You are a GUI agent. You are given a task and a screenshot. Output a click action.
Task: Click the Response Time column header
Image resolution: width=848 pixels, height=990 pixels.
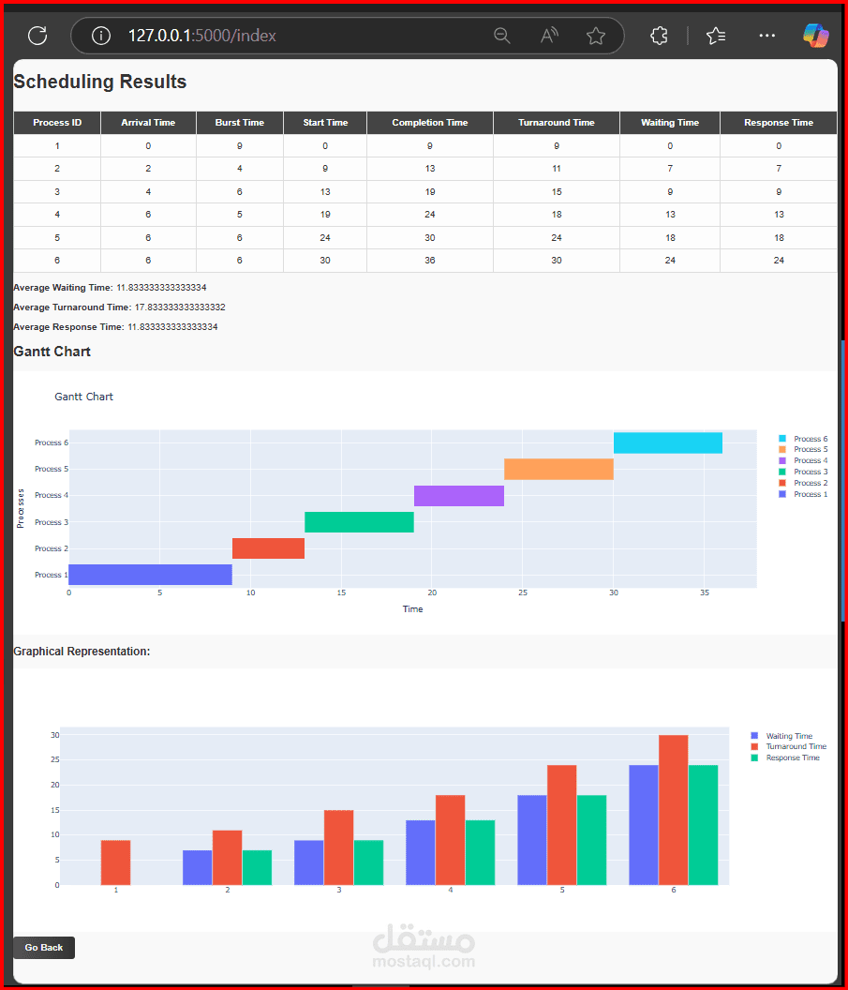pos(779,123)
